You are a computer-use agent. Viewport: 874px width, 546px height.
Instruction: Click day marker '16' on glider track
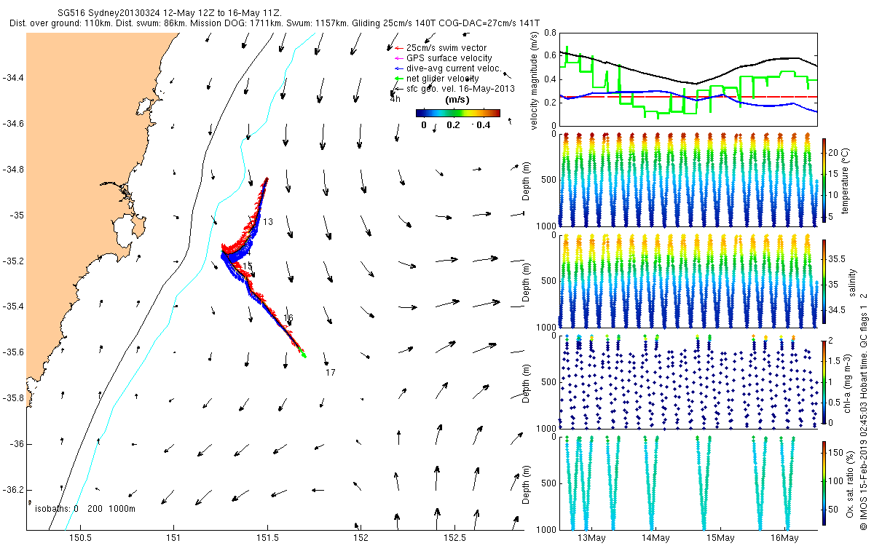(288, 318)
